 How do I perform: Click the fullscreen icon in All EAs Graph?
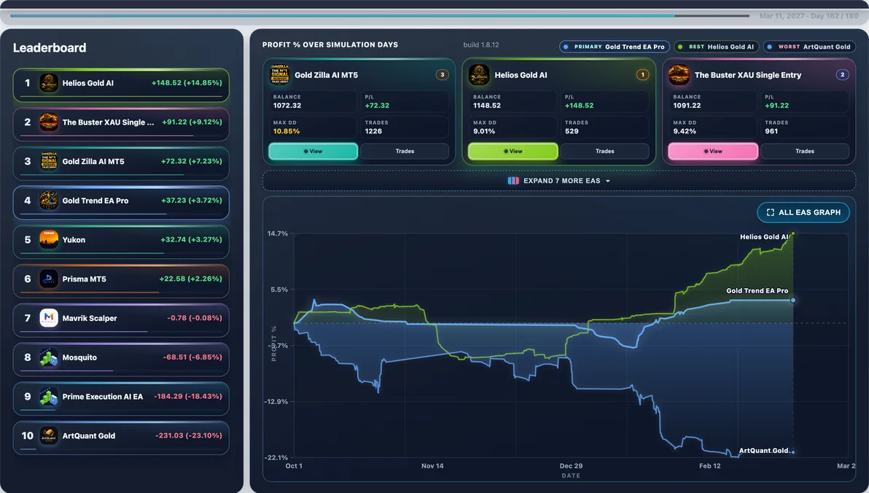click(771, 212)
